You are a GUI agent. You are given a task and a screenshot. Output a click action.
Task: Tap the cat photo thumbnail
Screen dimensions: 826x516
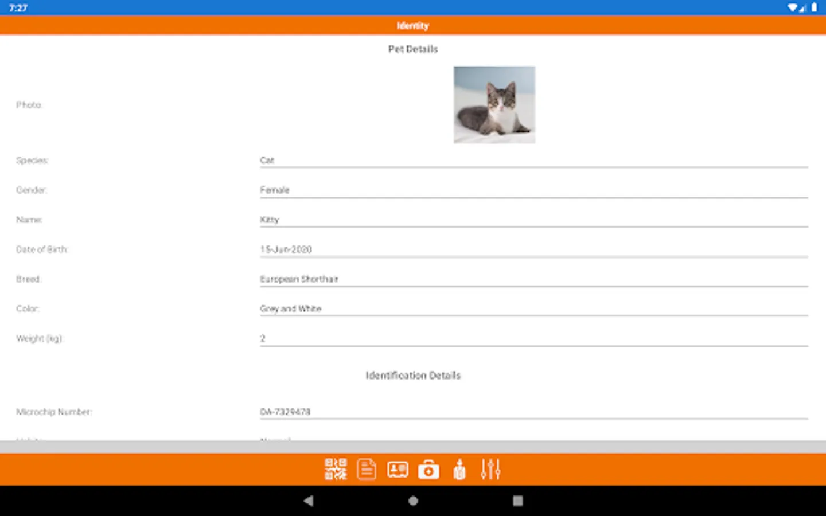click(x=494, y=105)
